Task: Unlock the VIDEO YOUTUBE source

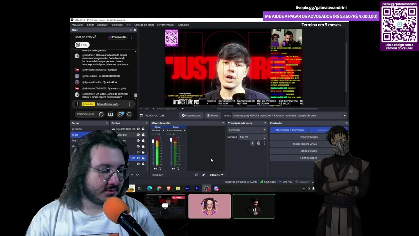Action: (x=143, y=158)
